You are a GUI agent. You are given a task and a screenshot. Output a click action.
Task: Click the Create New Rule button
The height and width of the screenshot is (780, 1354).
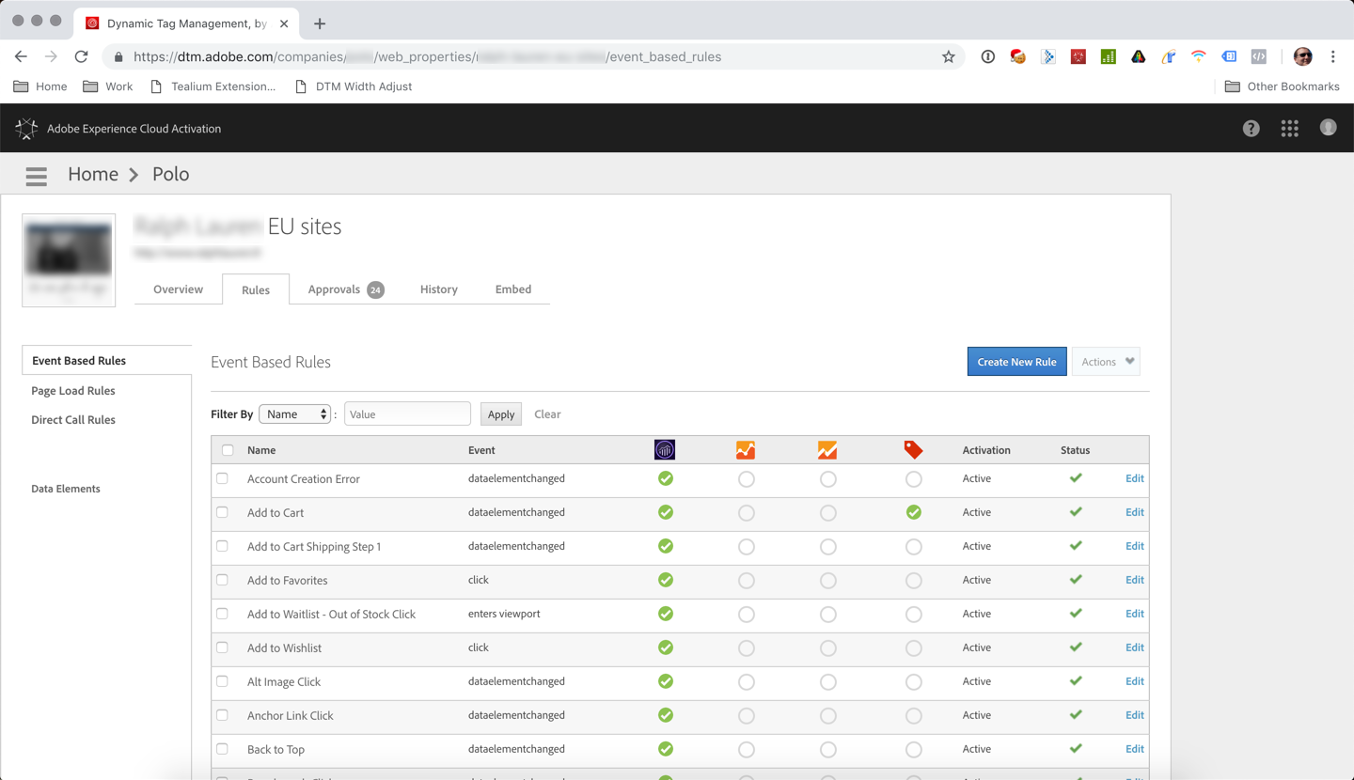1016,362
